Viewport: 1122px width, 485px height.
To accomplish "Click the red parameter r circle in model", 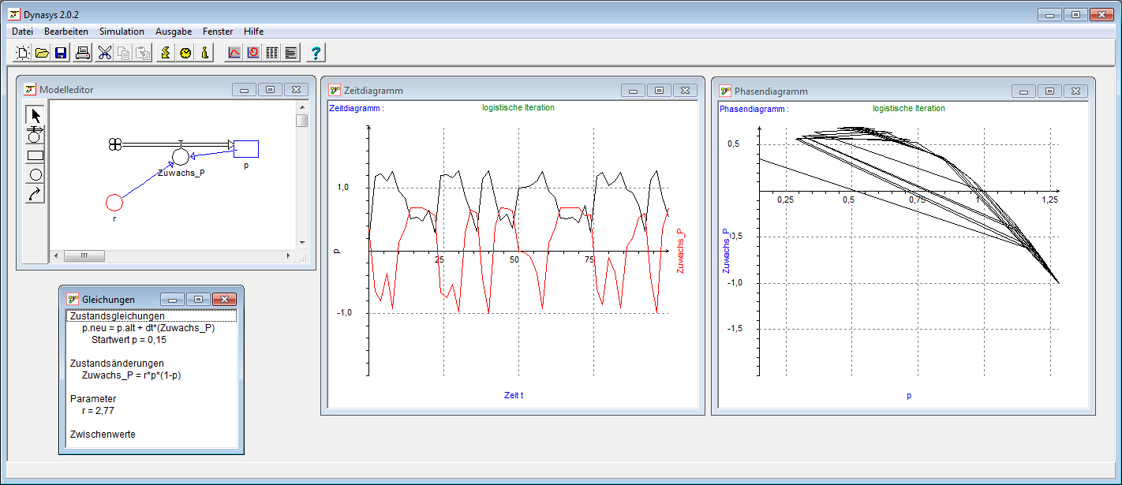I will click(x=114, y=203).
